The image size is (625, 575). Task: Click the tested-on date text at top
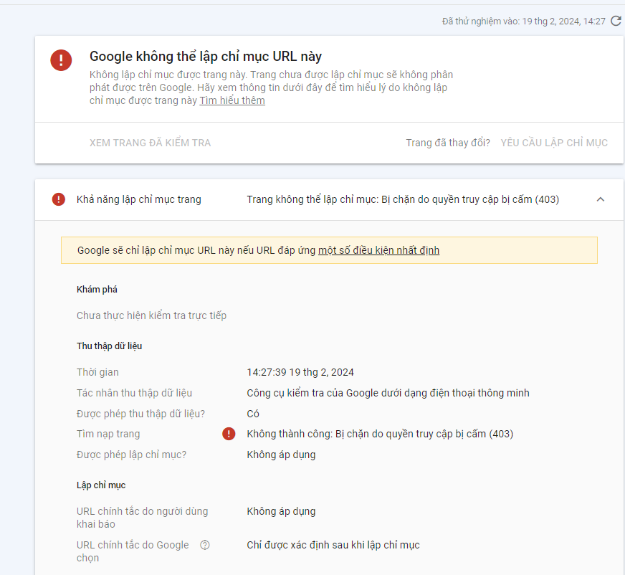523,21
